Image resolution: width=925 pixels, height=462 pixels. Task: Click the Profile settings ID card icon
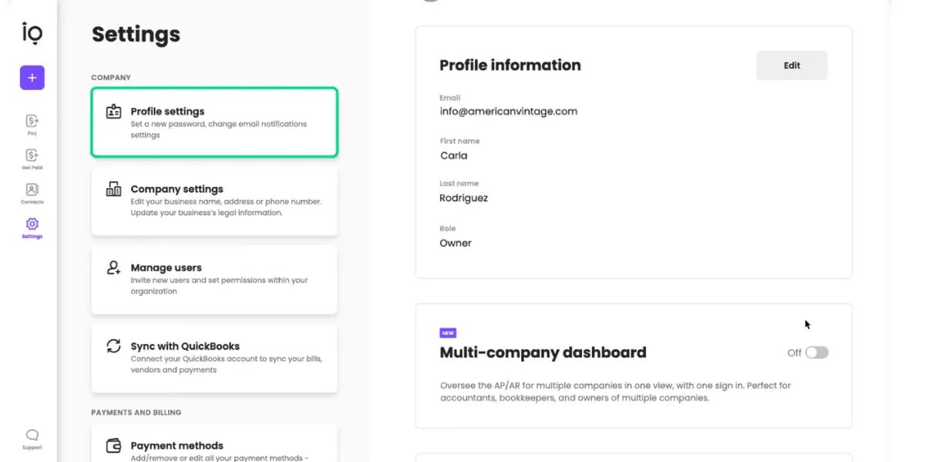113,112
